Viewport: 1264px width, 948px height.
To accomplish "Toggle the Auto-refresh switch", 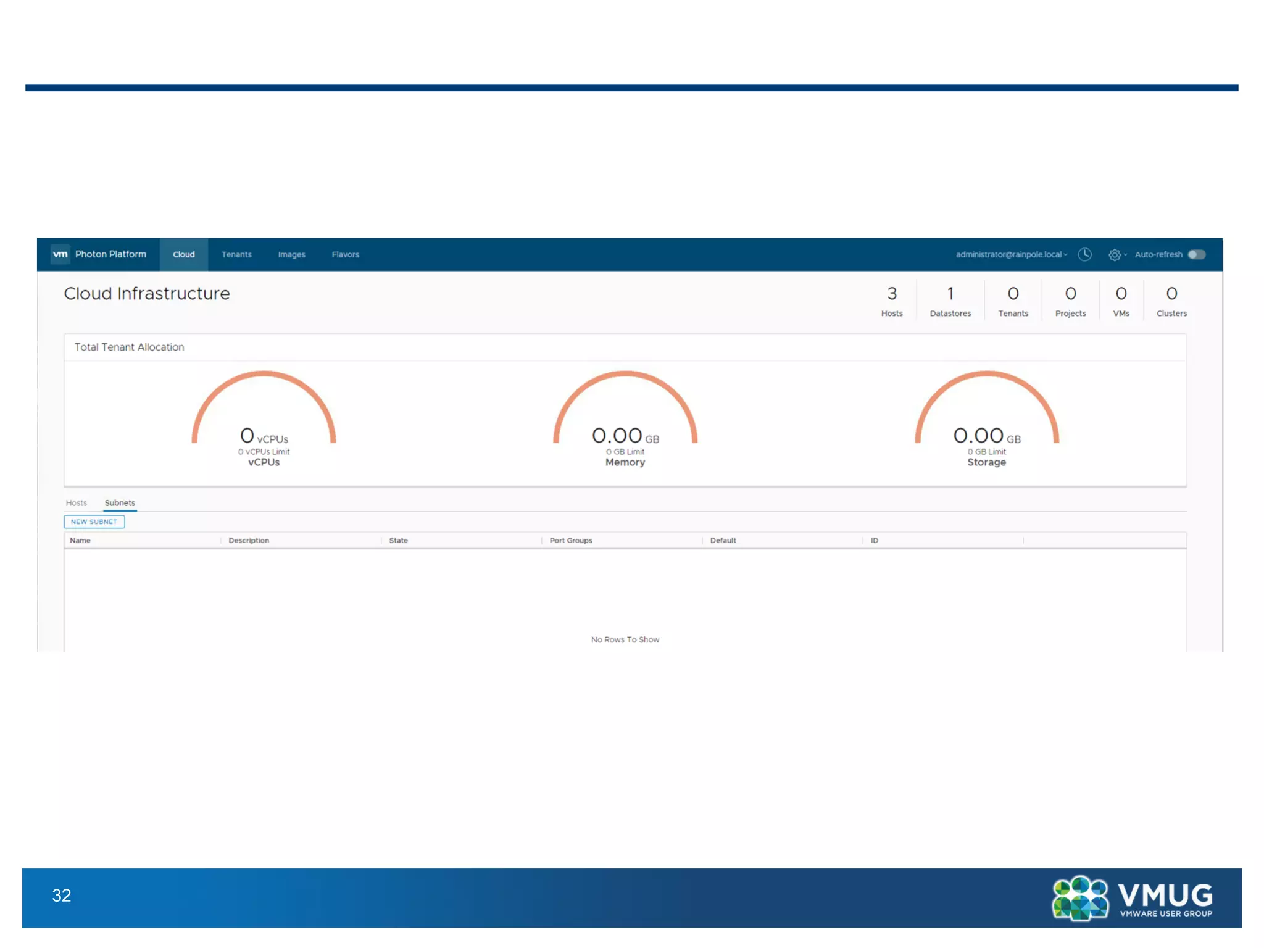I will 1196,254.
